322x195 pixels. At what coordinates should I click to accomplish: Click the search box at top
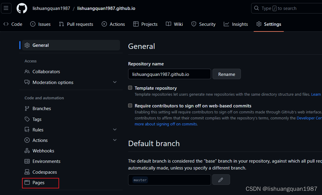pos(286,8)
